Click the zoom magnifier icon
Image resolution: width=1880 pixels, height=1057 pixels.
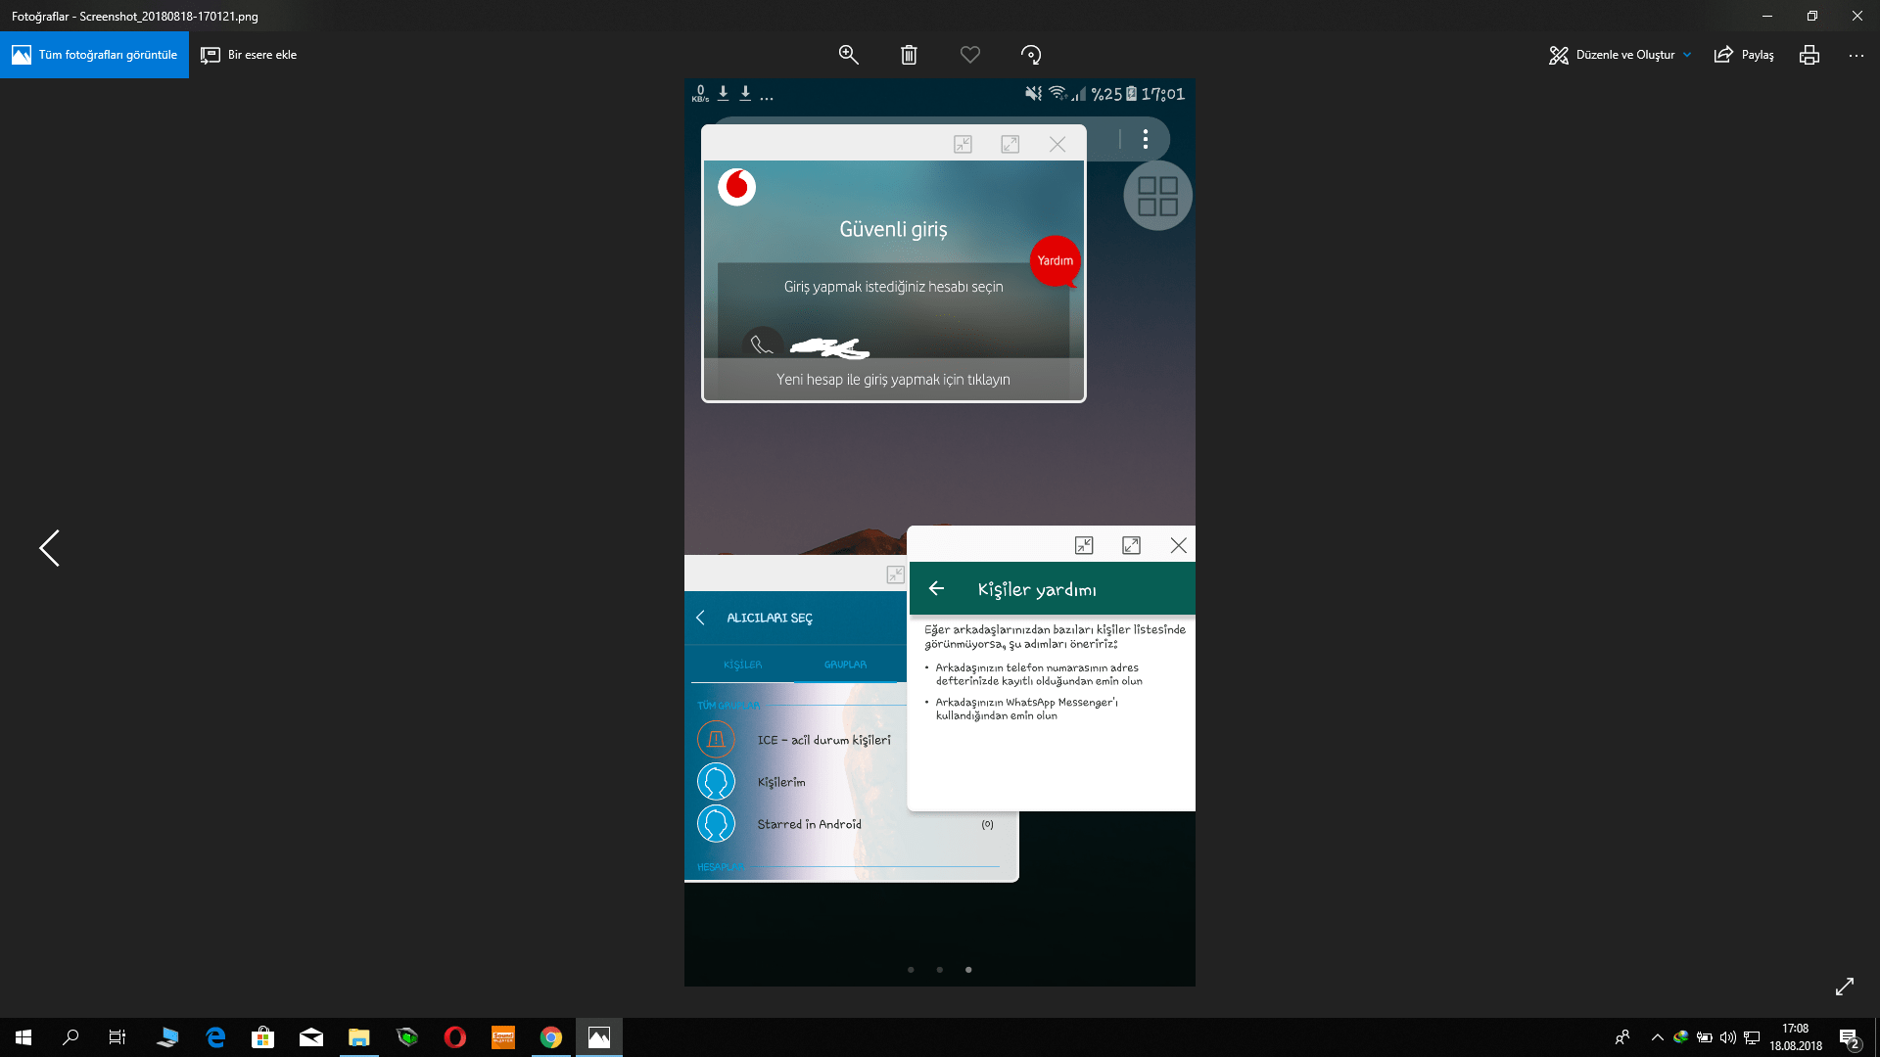(848, 55)
